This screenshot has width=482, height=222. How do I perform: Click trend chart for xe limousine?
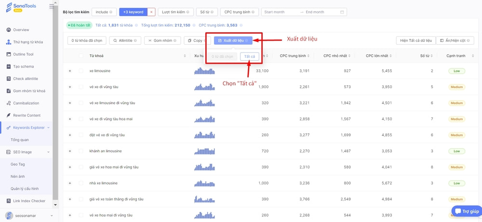click(x=204, y=71)
